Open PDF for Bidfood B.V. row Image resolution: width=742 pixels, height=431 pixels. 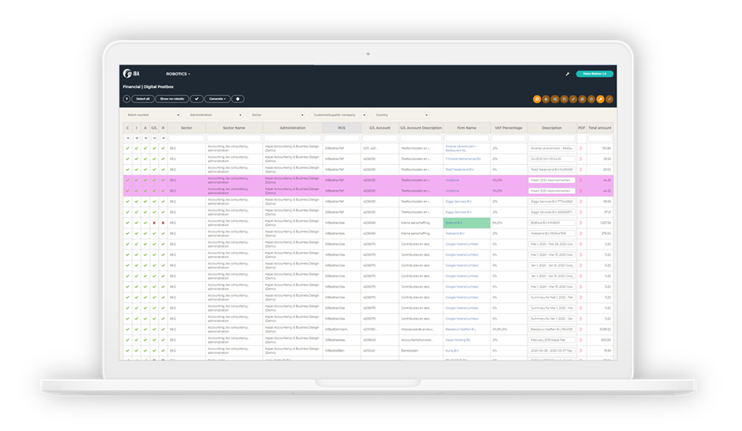(580, 223)
